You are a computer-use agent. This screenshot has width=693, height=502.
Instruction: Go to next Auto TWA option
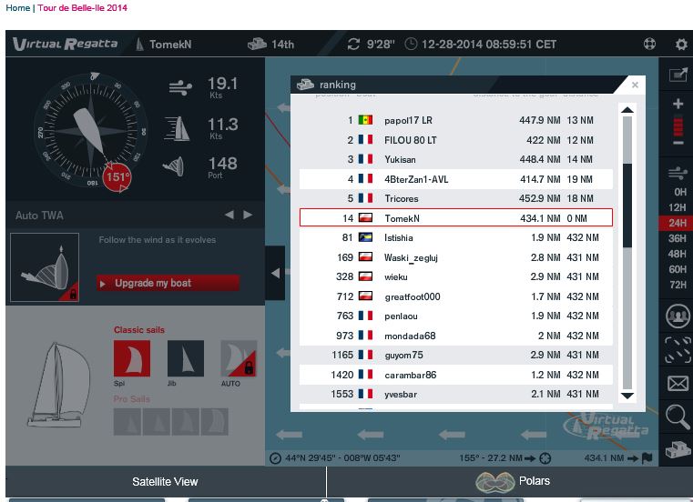248,215
